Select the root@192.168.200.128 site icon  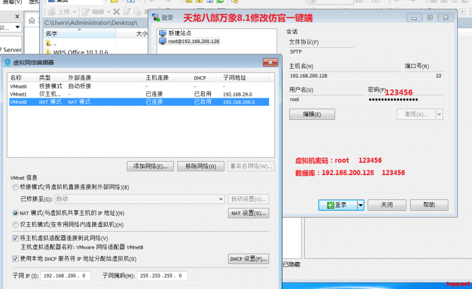[163, 41]
